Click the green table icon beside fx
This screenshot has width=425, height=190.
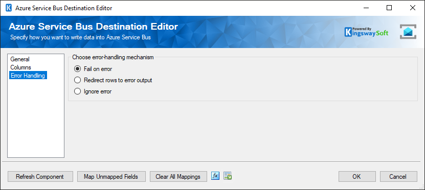coord(228,176)
